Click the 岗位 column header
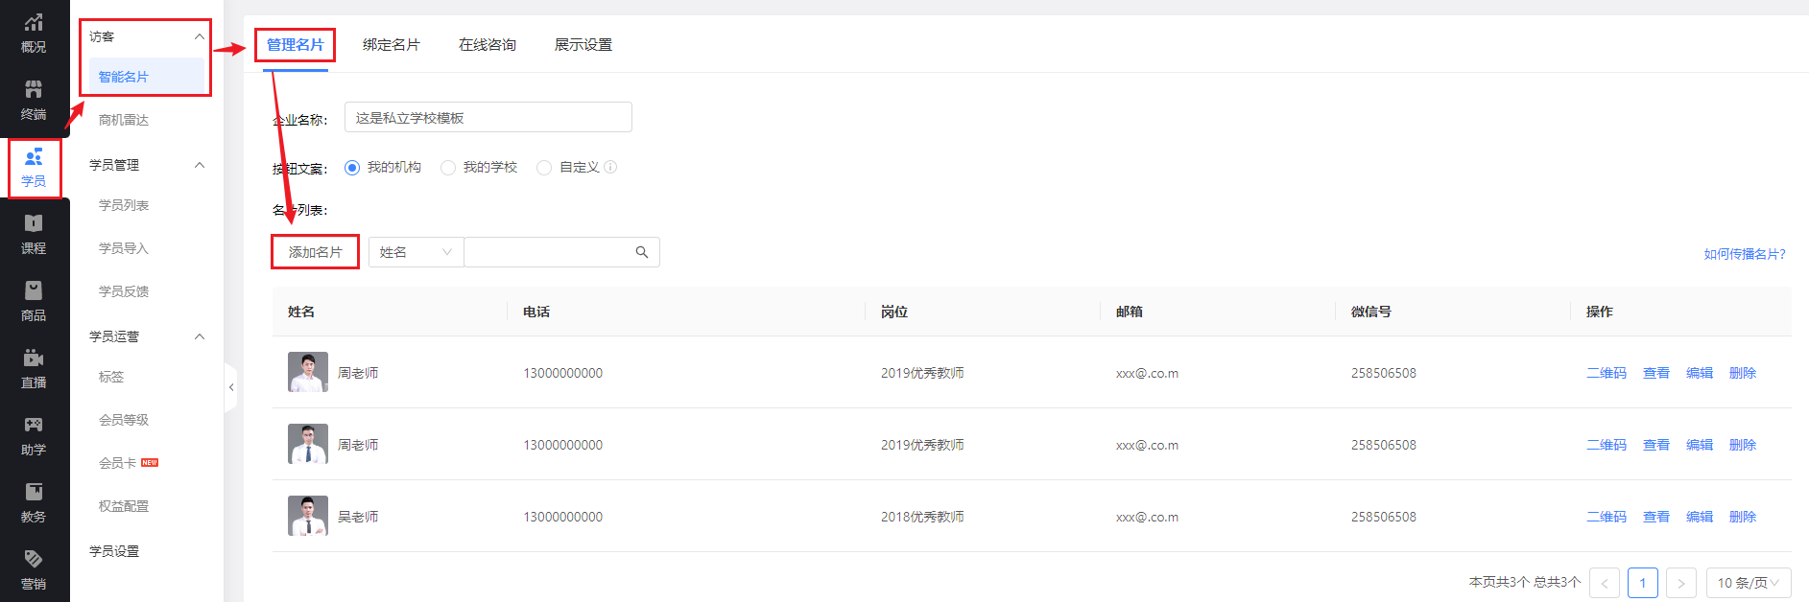 [894, 312]
